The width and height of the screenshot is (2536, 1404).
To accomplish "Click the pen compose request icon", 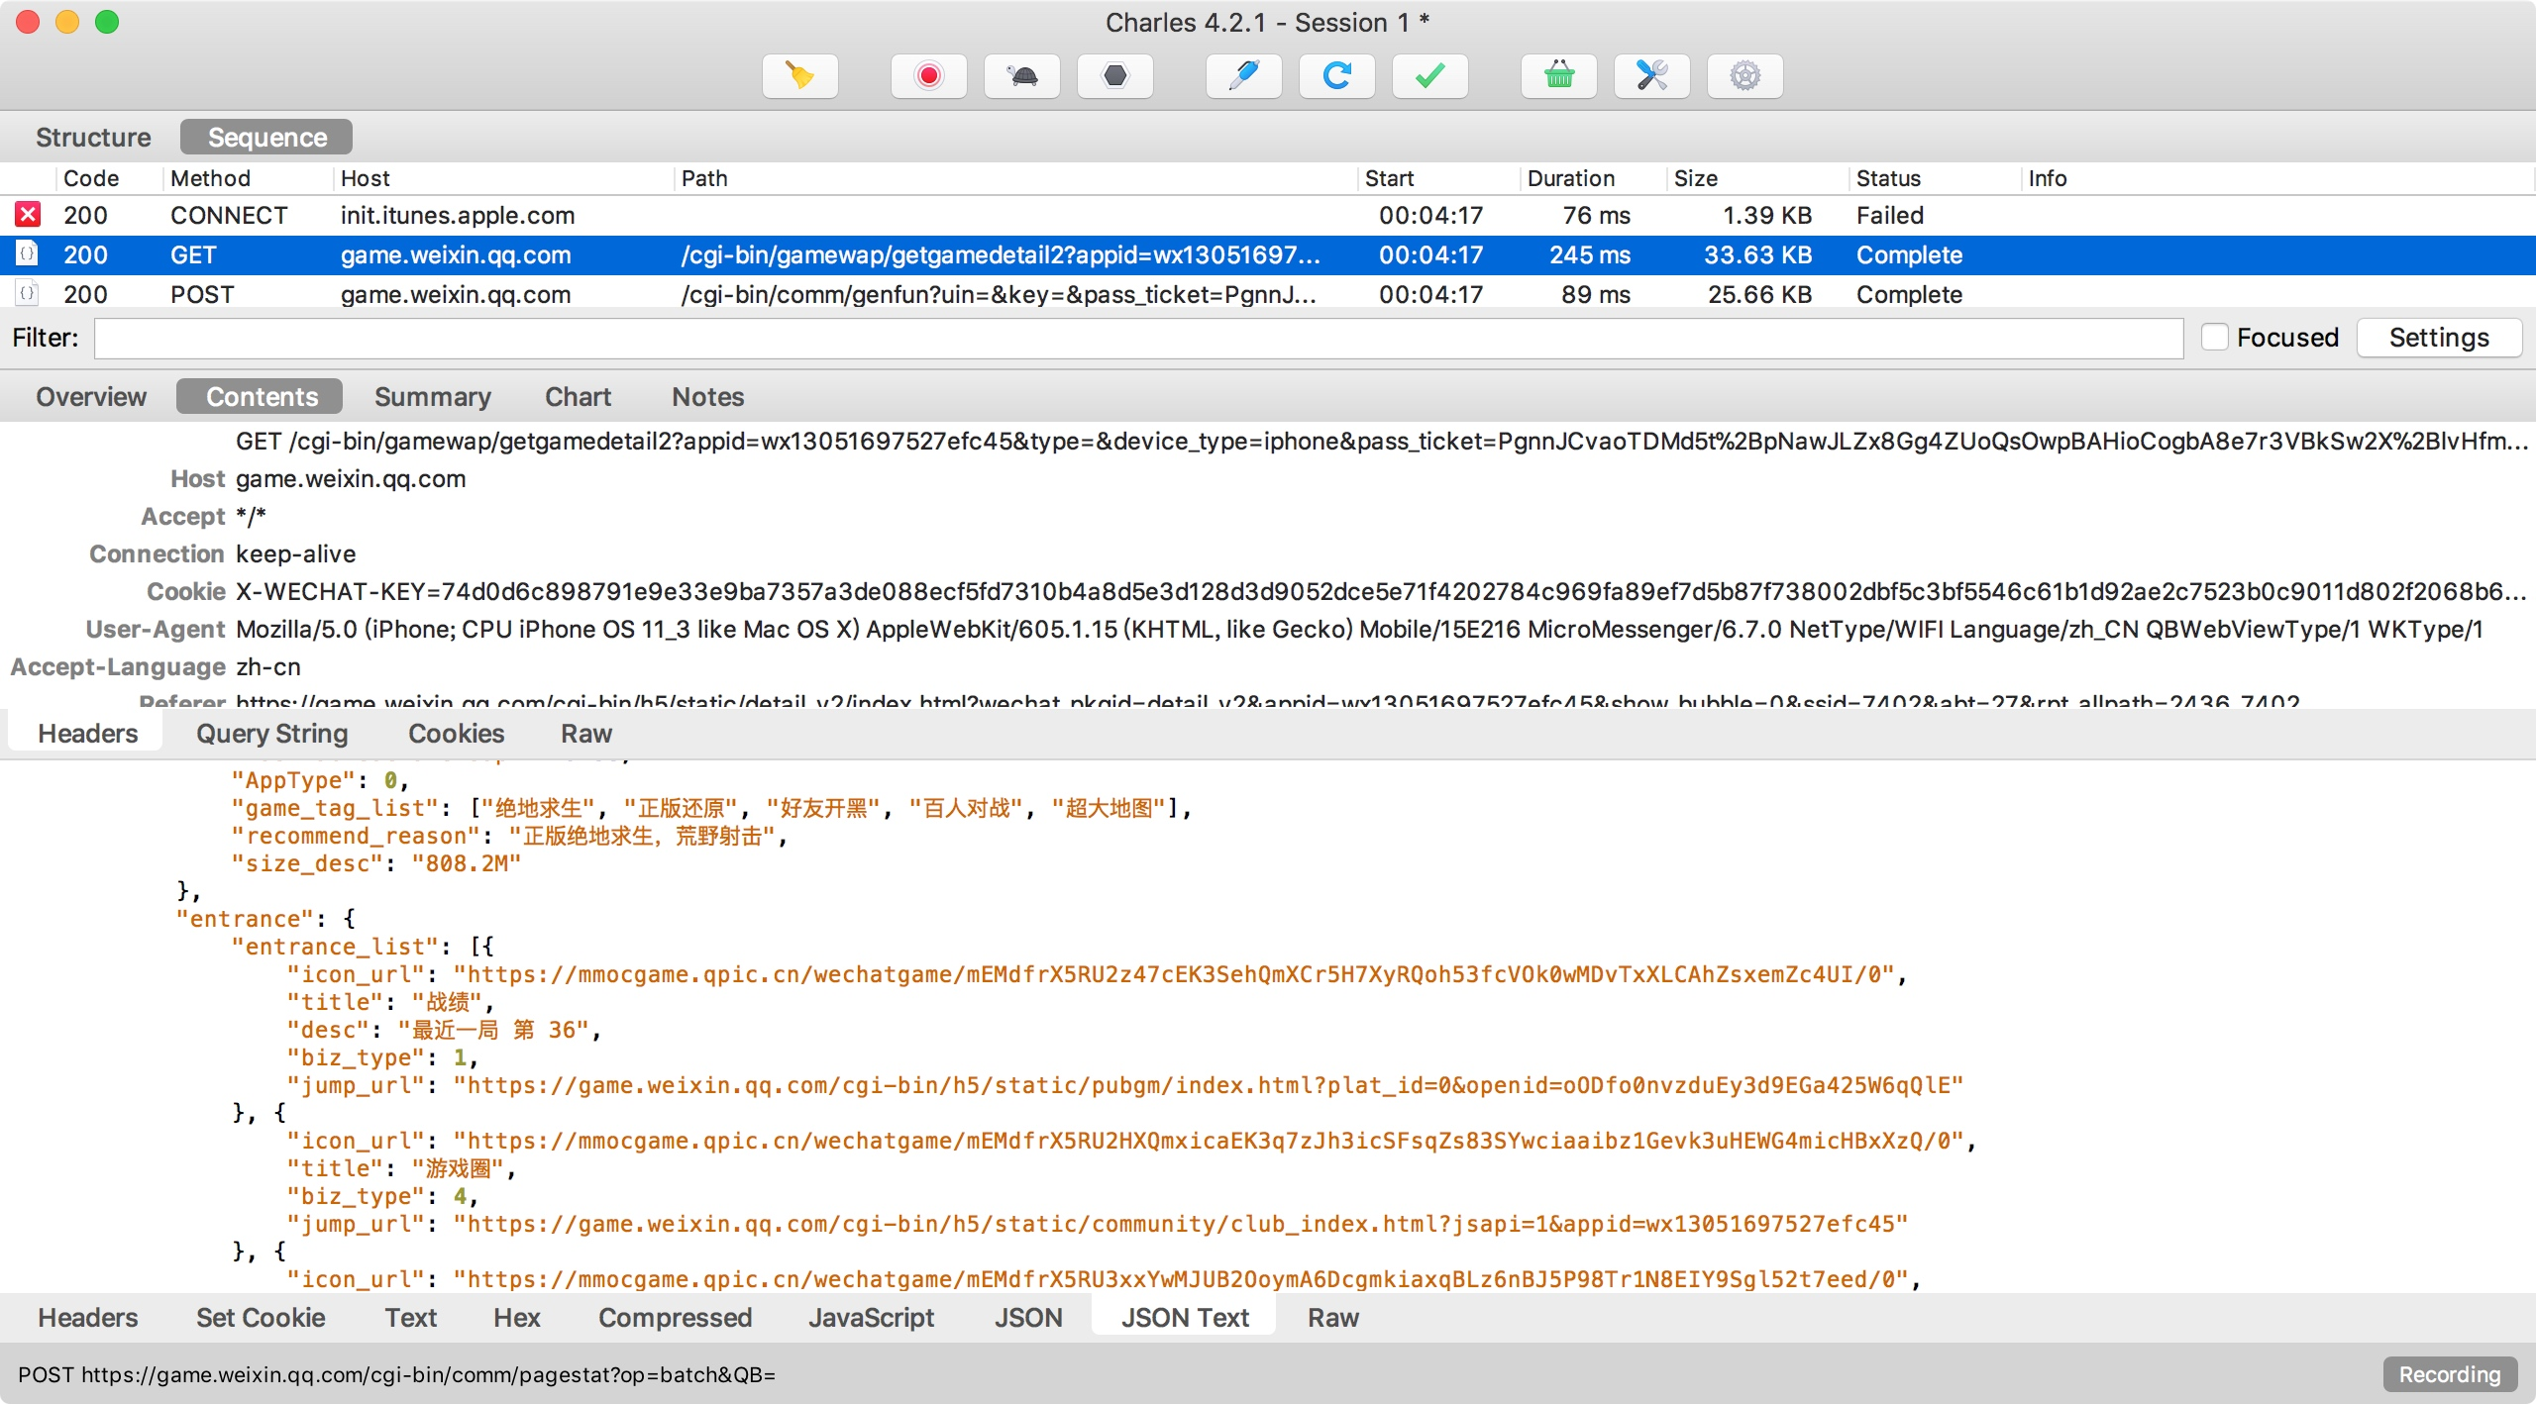I will coord(1243,76).
